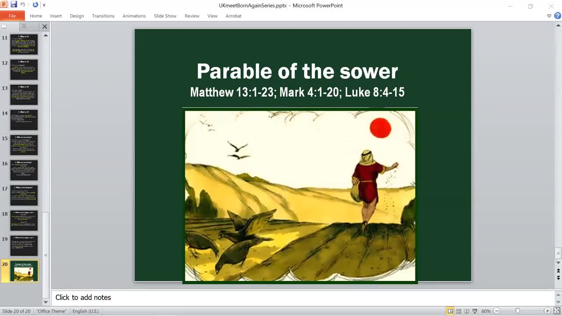Open the Customize Quick Access Toolbar dropdown
562x316 pixels.
(x=44, y=5)
